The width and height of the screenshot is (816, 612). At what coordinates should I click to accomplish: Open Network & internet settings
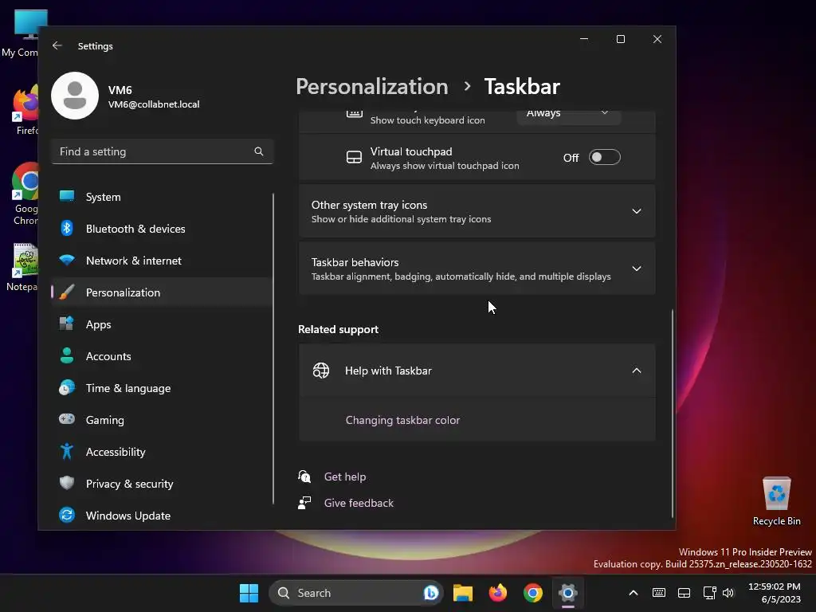162,261
